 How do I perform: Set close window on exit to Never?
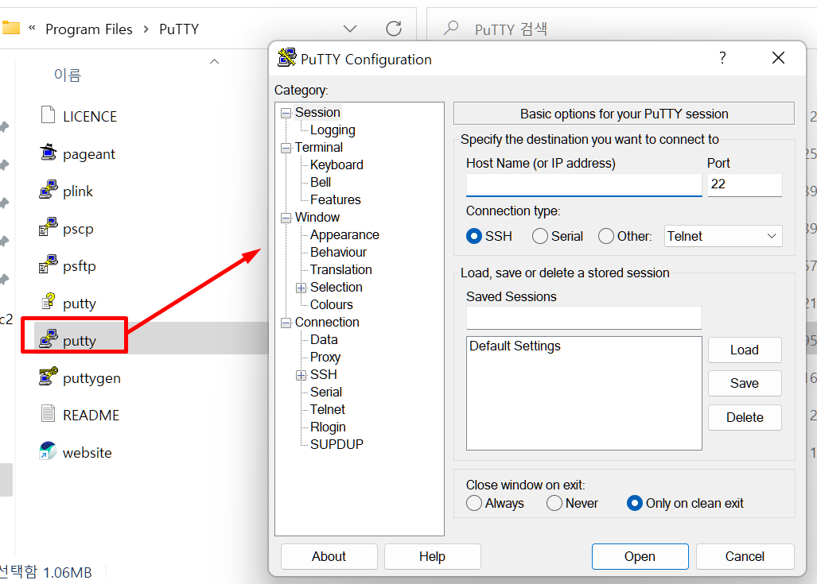coord(554,503)
